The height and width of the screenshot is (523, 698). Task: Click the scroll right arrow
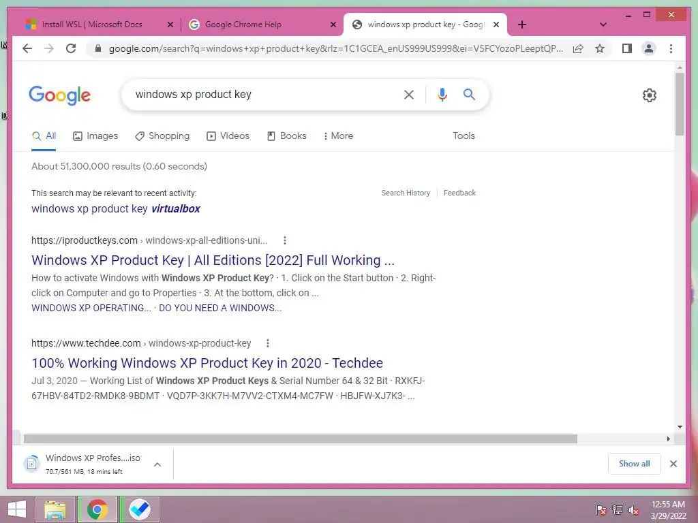tap(668, 439)
